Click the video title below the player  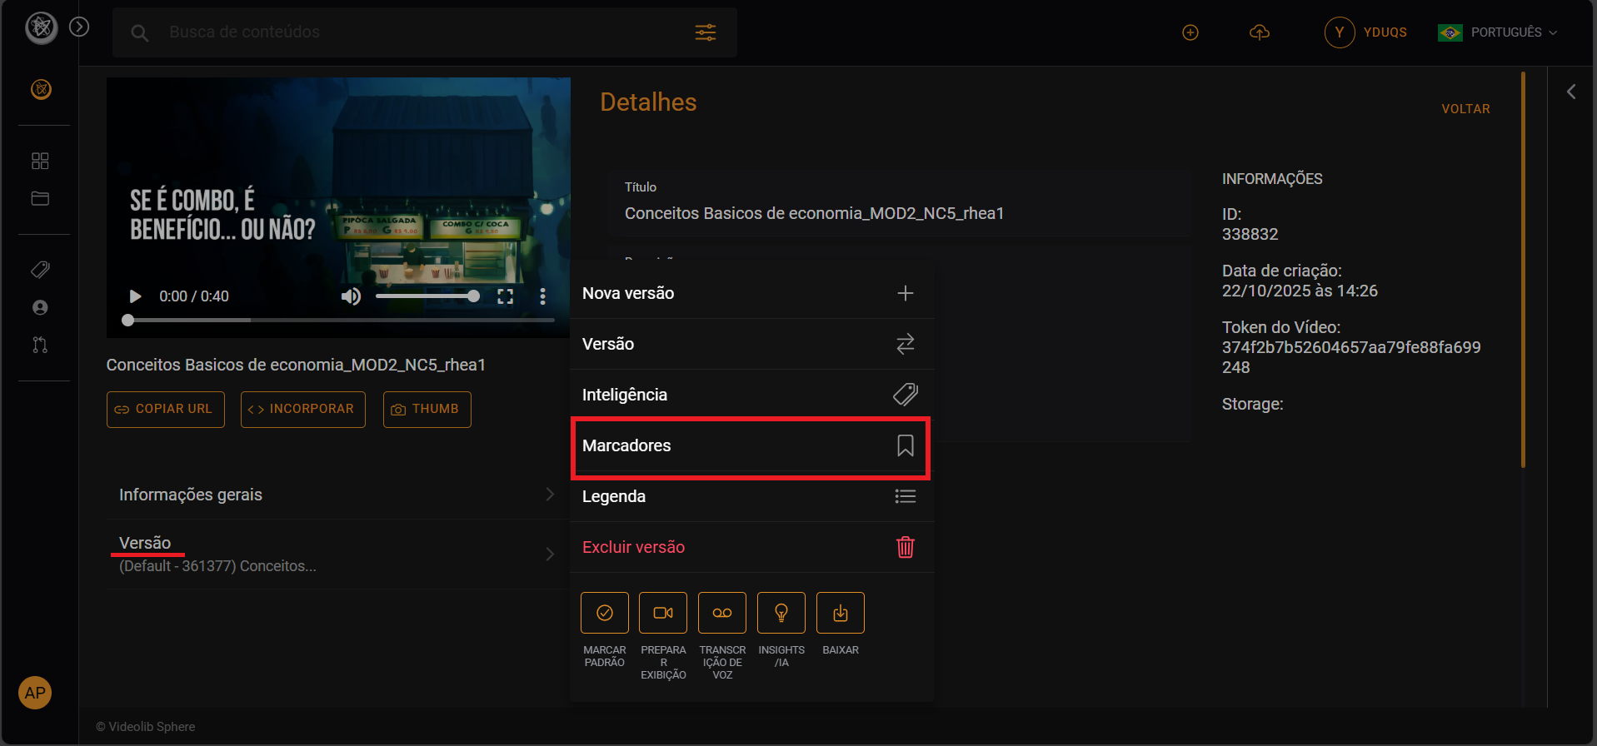pos(296,366)
